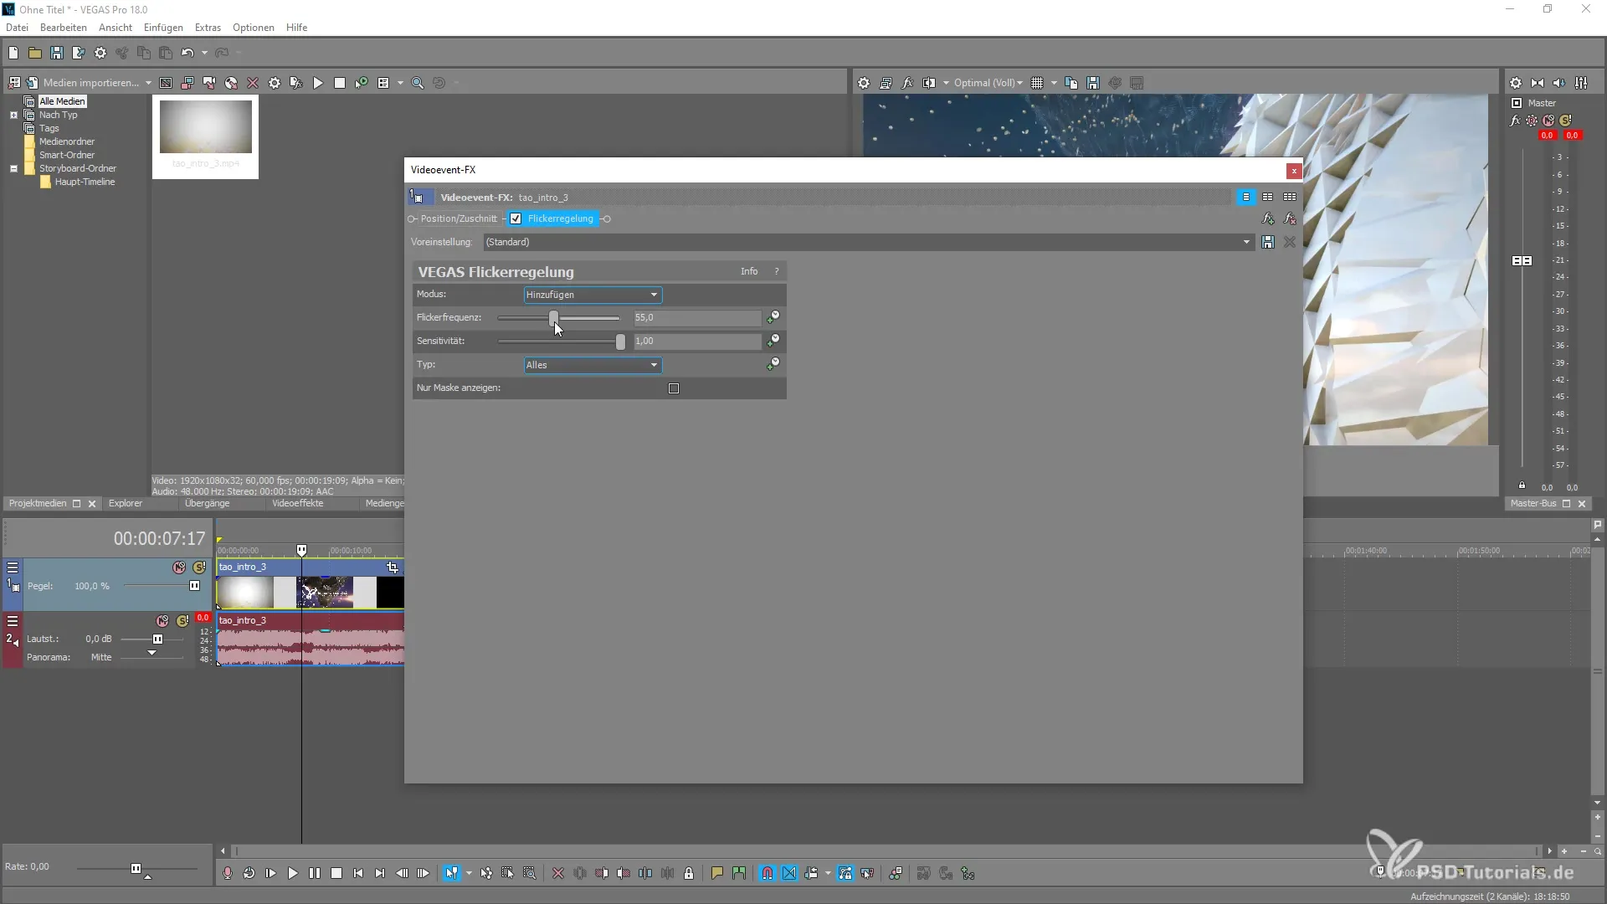Mute the audio track
Image resolution: width=1607 pixels, height=904 pixels.
click(x=162, y=621)
